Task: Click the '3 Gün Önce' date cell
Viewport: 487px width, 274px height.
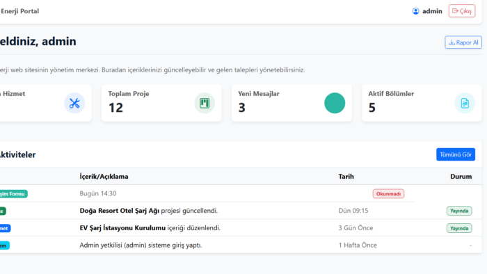Action: [356, 228]
